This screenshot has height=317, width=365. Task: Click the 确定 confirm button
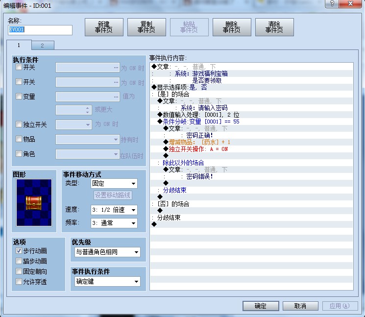pos(261,306)
